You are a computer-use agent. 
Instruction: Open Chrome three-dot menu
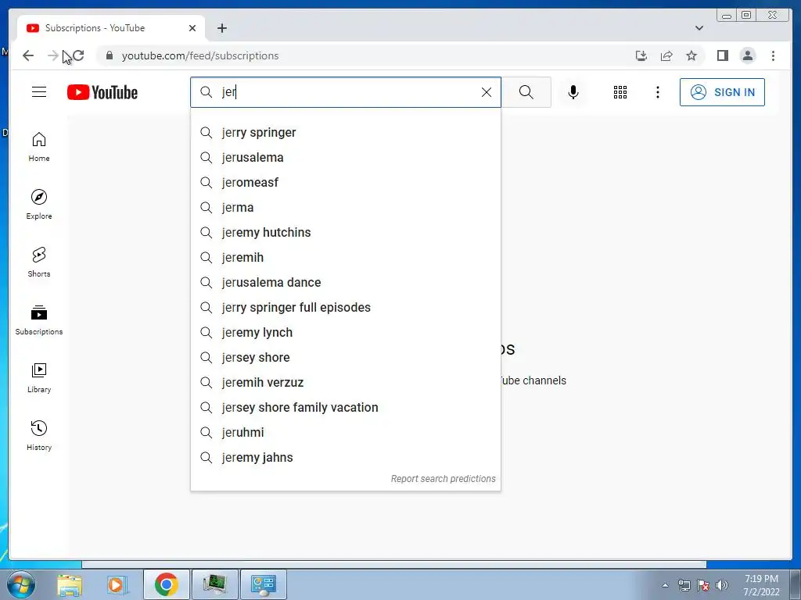pos(773,55)
